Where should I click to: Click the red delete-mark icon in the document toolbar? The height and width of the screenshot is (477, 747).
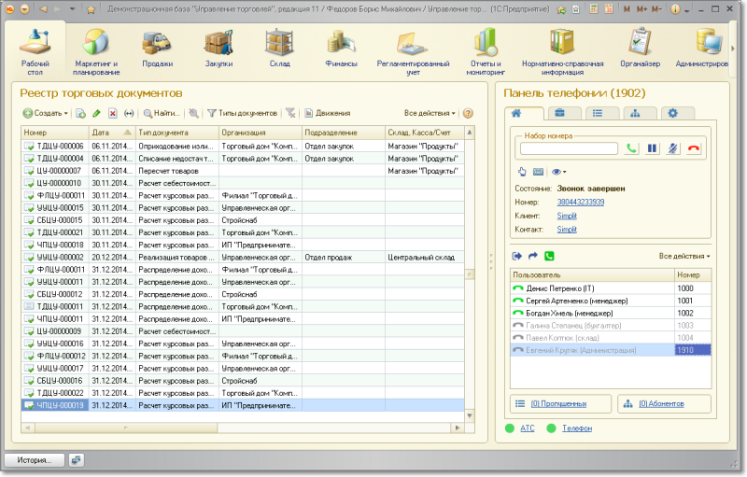[x=112, y=113]
